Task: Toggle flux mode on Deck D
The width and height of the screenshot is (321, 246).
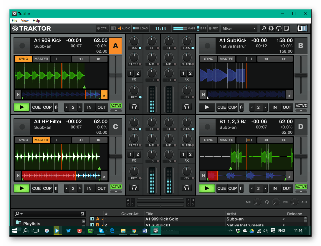Action: 241,188
